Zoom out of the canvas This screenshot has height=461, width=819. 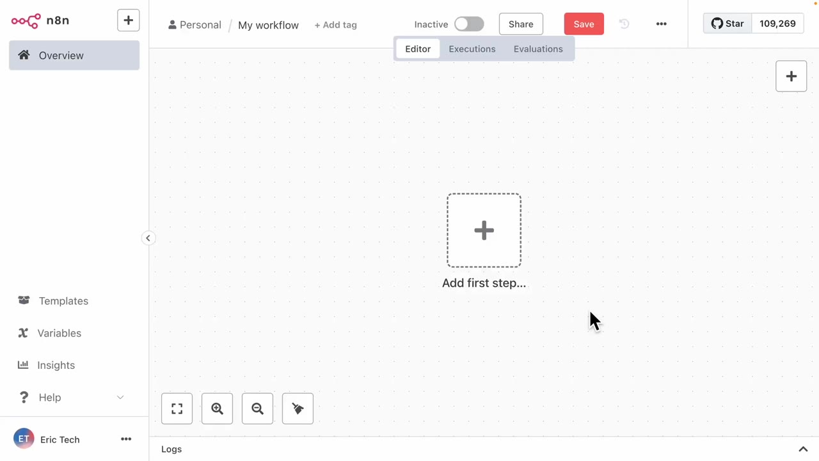coord(258,408)
